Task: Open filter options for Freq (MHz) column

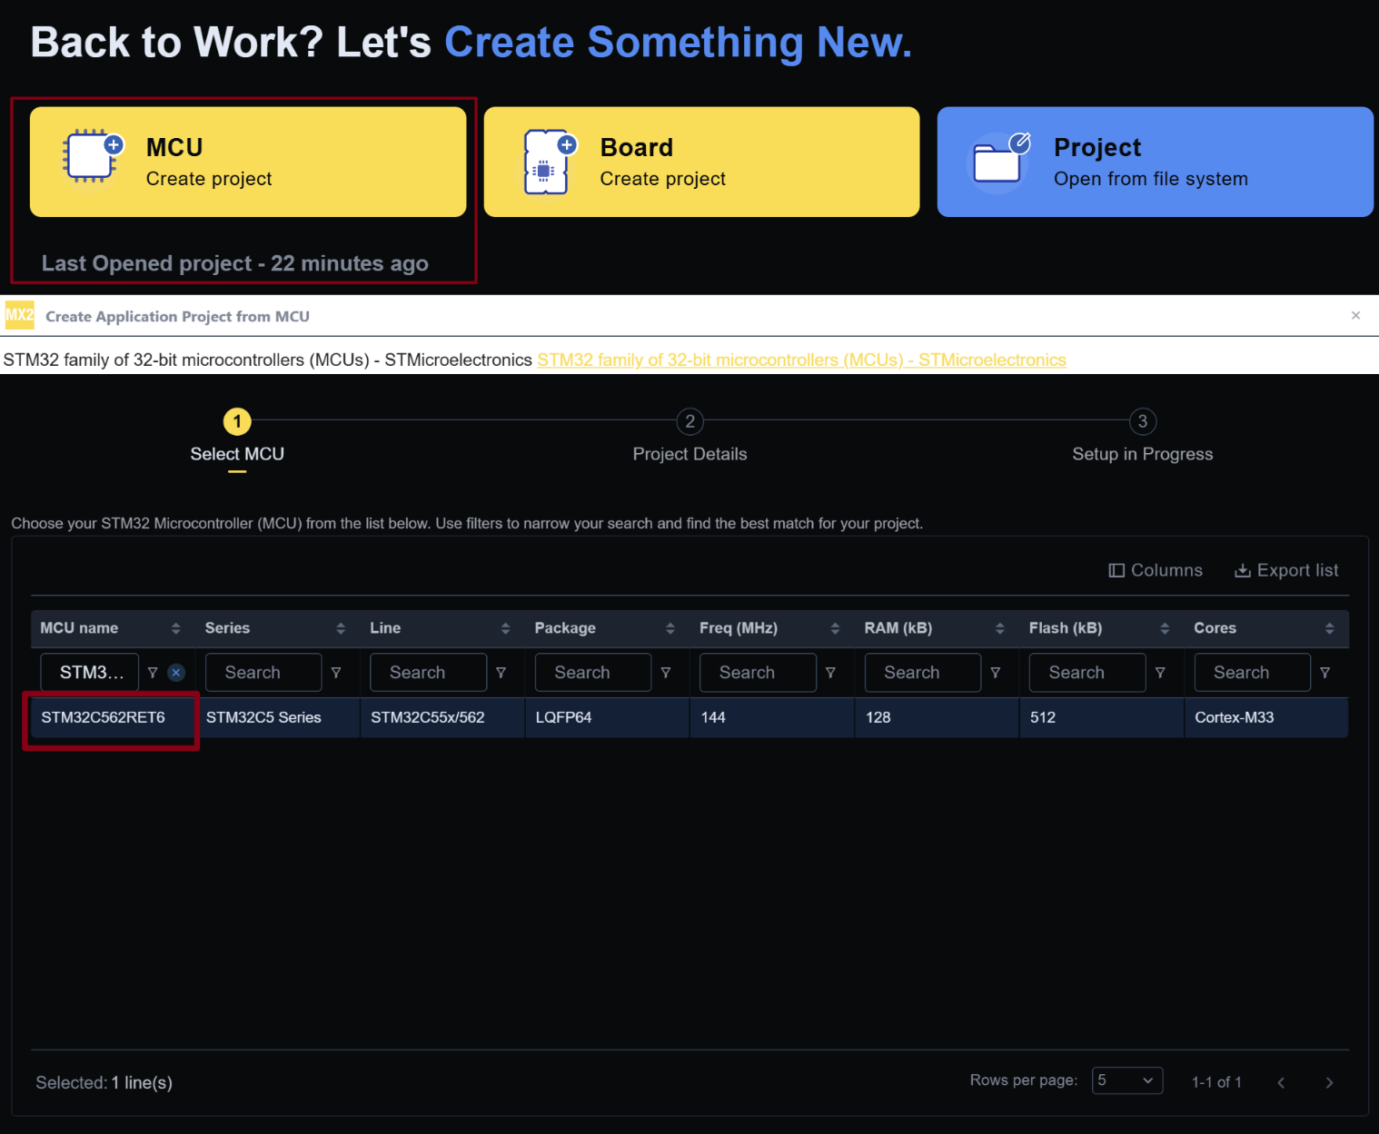Action: [x=830, y=673]
